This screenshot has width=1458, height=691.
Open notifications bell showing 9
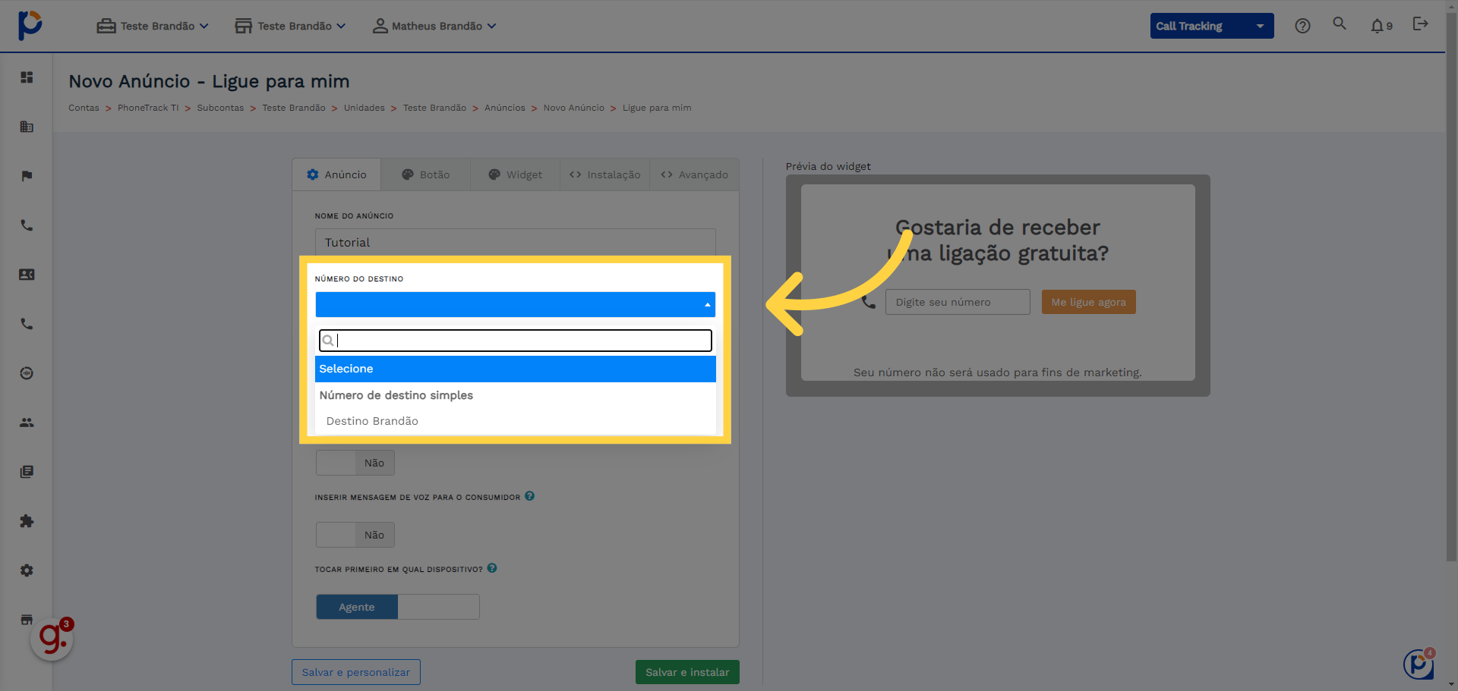pyautogui.click(x=1381, y=26)
